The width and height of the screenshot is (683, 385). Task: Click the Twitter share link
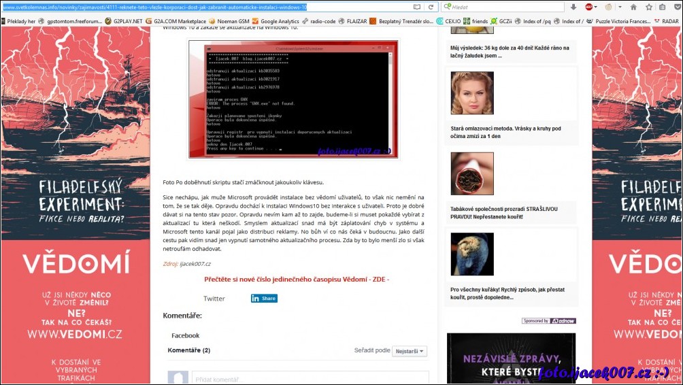(214, 299)
